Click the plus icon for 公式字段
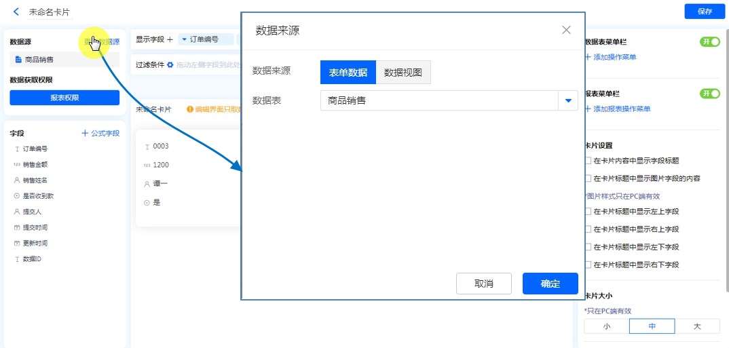Viewport: 729px width, 348px height. point(85,134)
